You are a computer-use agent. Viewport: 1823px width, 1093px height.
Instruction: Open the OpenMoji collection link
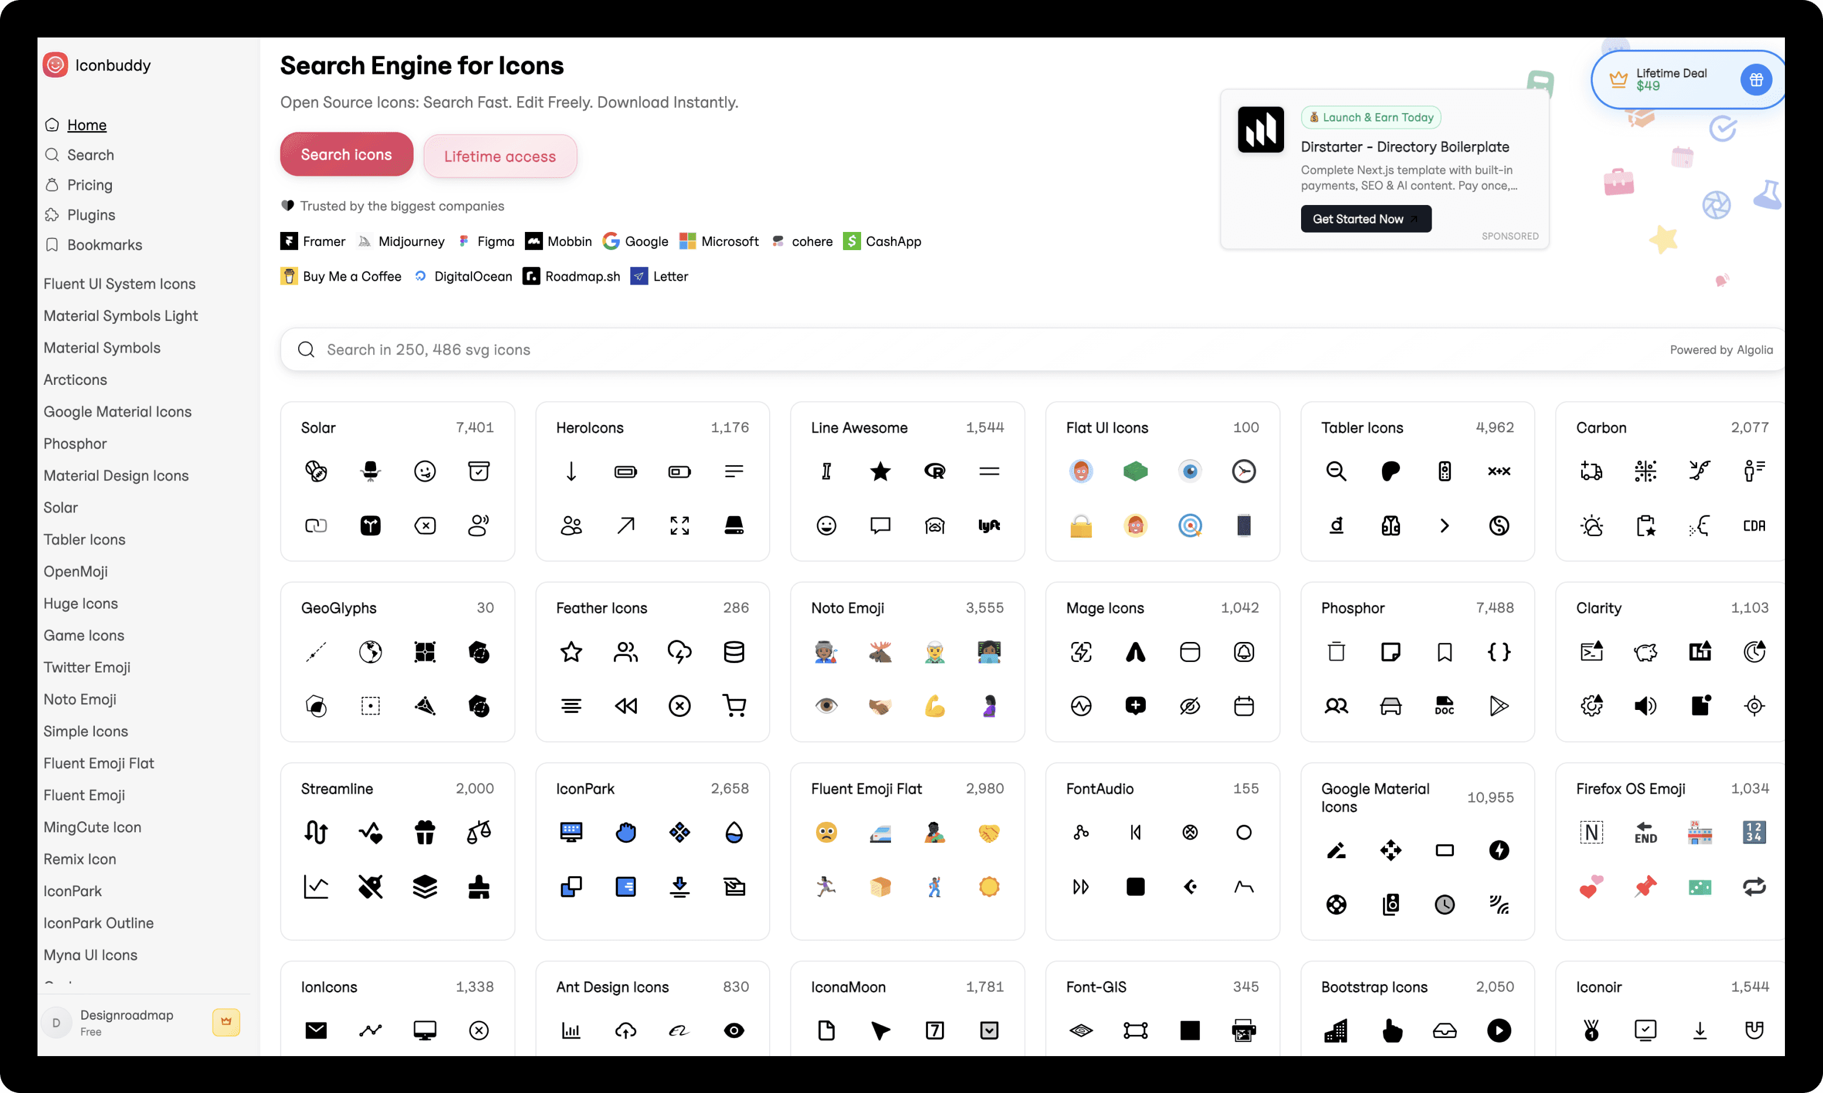[x=75, y=571]
